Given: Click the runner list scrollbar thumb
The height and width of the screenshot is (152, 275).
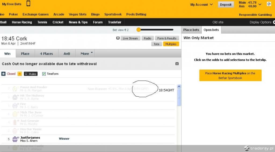Looking at the screenshot, I should pos(179,97).
